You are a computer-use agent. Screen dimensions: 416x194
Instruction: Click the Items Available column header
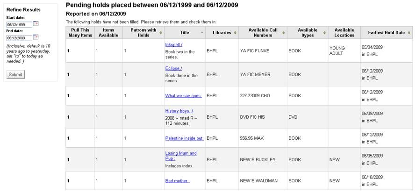click(x=108, y=33)
